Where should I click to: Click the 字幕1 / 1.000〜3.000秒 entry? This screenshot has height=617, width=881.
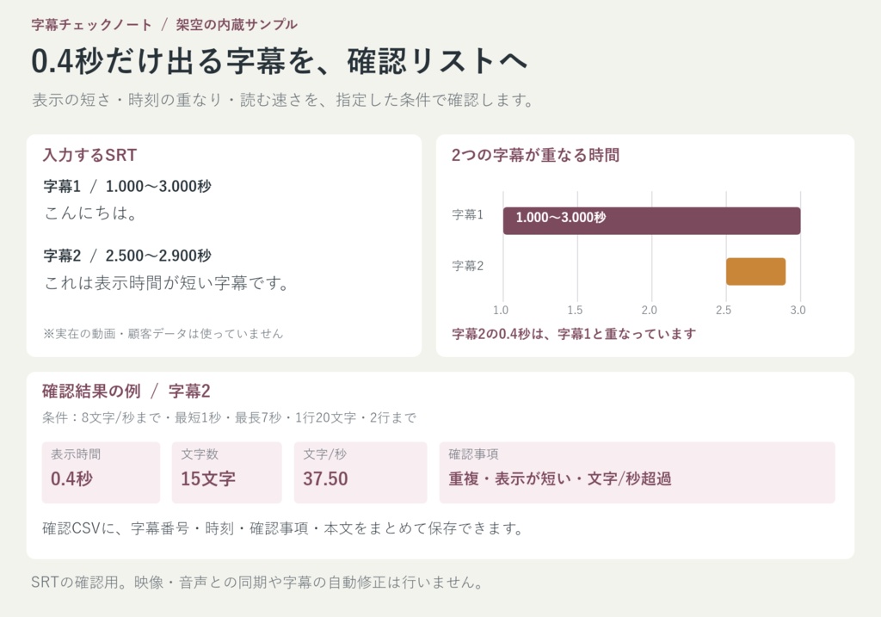pyautogui.click(x=127, y=186)
